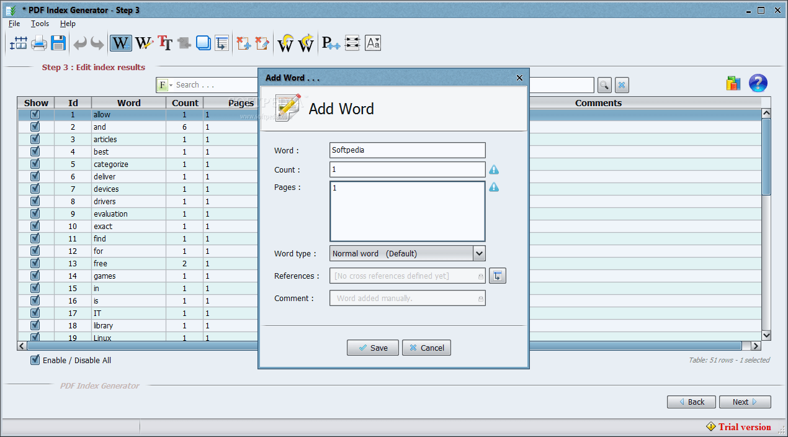Open the Help menu
The width and height of the screenshot is (788, 437).
[68, 24]
